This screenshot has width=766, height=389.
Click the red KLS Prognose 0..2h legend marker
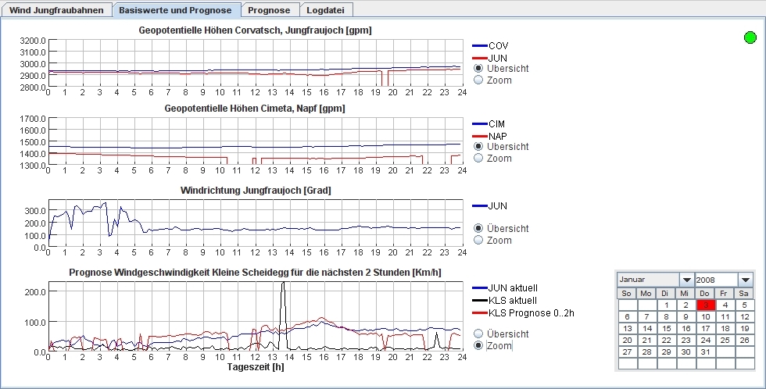pyautogui.click(x=479, y=313)
